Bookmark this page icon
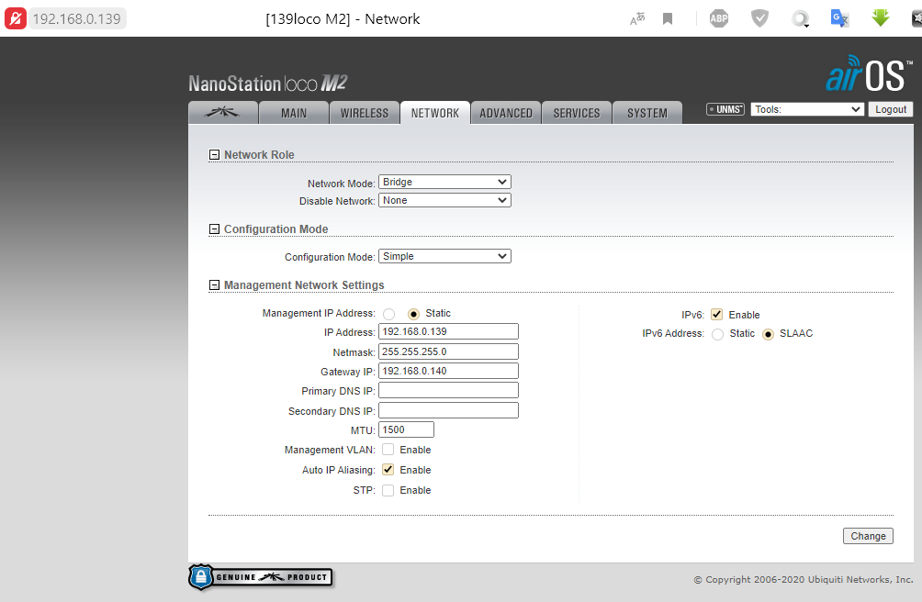 click(x=668, y=18)
